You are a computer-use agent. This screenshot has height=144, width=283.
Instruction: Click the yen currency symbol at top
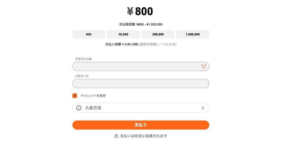tap(130, 11)
